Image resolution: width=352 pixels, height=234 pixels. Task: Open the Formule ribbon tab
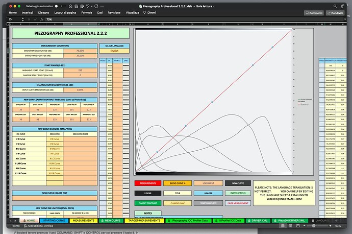[87, 13]
